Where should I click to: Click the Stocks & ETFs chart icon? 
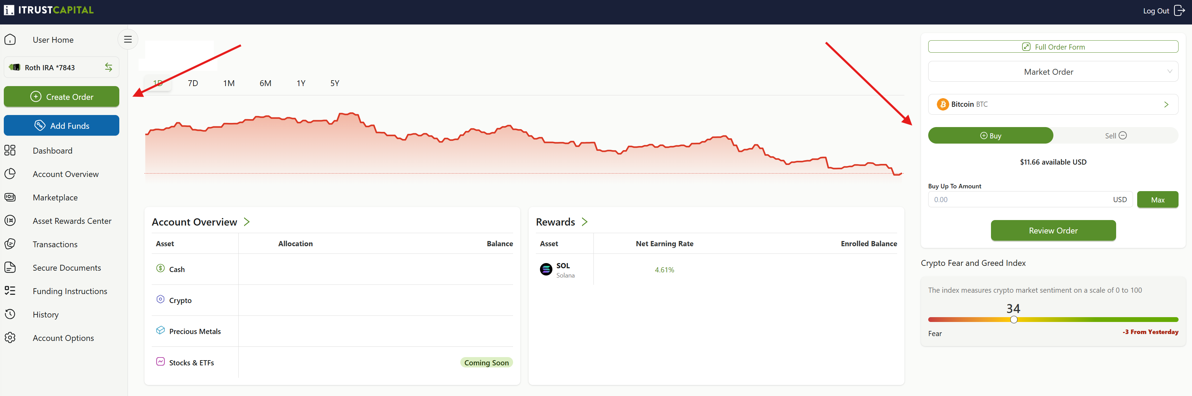pyautogui.click(x=161, y=362)
